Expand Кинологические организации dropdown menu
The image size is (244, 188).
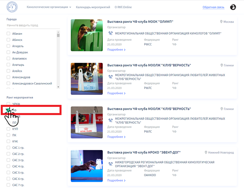tap(49, 7)
